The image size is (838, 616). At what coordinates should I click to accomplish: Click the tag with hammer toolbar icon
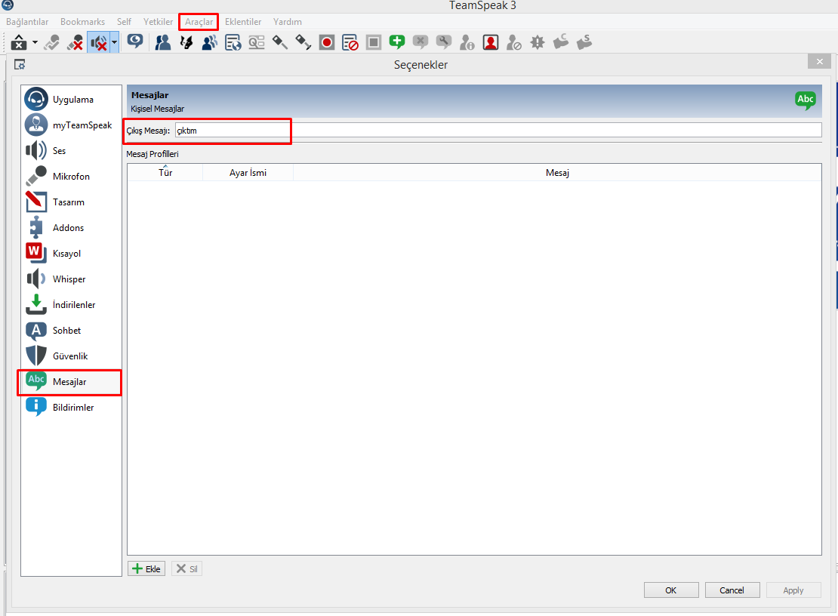(x=303, y=42)
